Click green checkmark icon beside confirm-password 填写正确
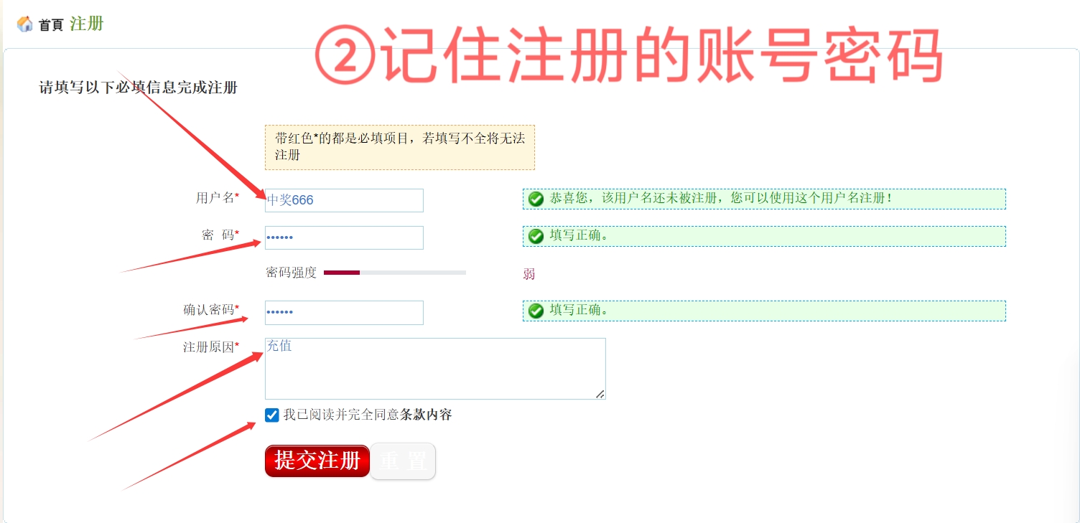Viewport: 1080px width, 523px height. [536, 311]
